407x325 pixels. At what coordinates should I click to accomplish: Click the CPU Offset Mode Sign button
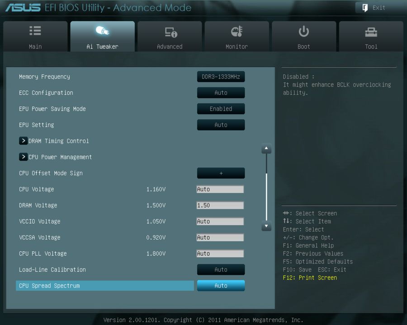221,173
